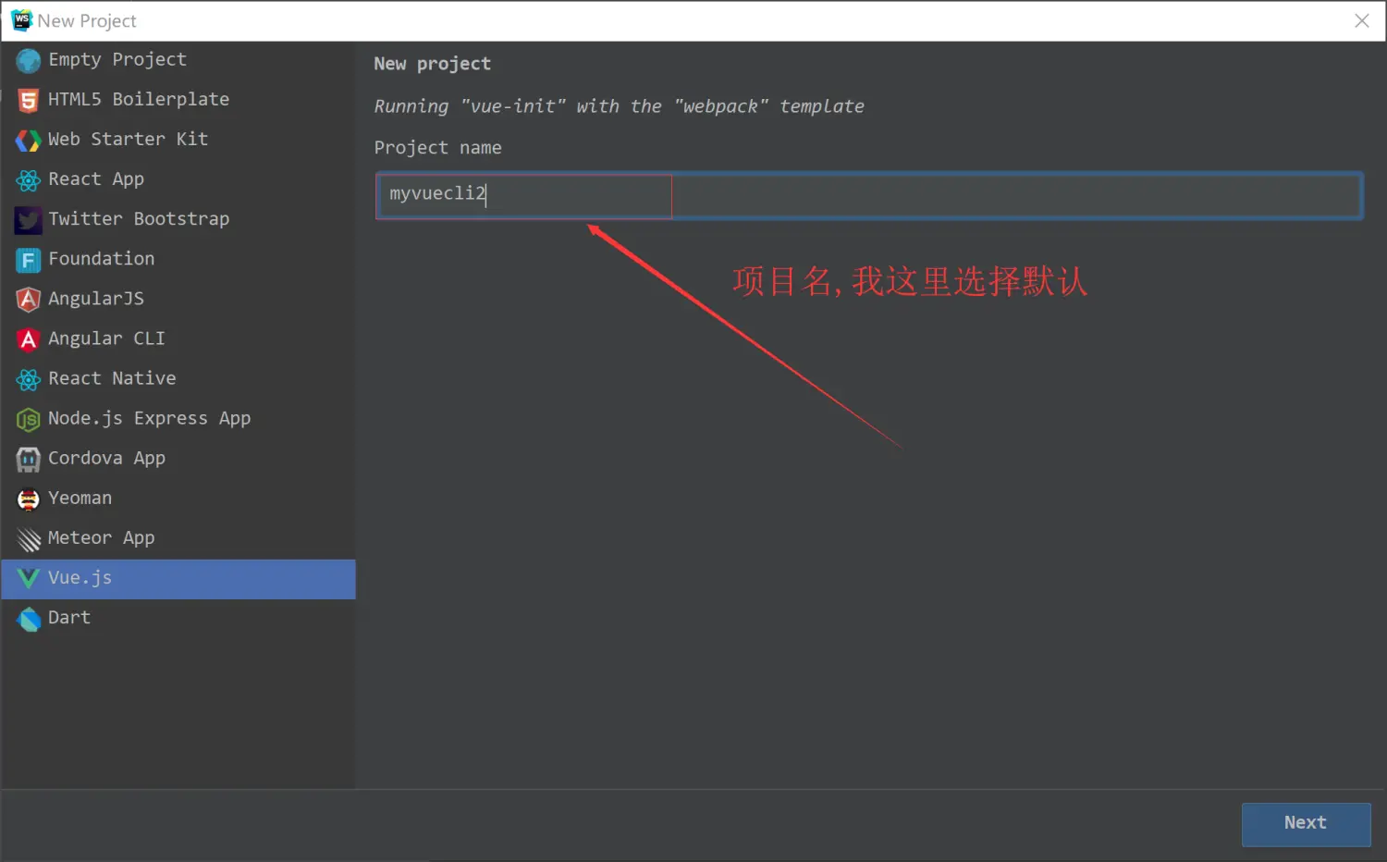Click the AngularJS shield icon
The width and height of the screenshot is (1387, 862).
(29, 300)
